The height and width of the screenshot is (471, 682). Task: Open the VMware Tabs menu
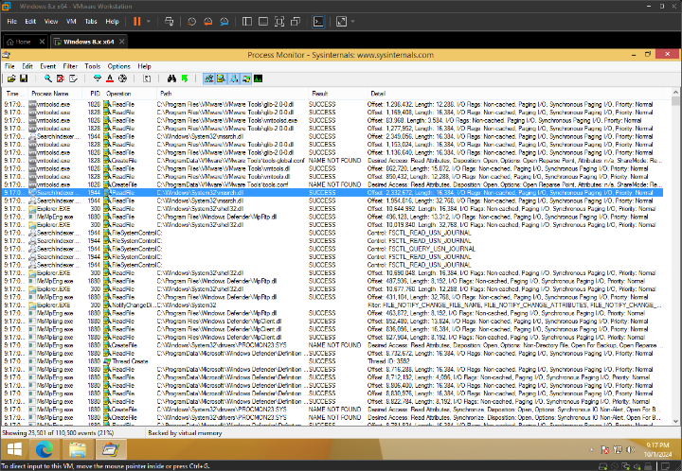point(91,21)
